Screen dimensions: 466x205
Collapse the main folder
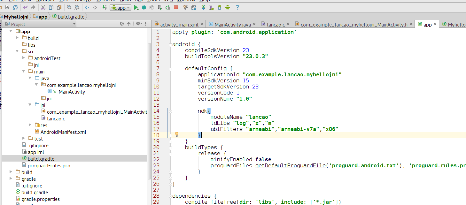pos(24,72)
